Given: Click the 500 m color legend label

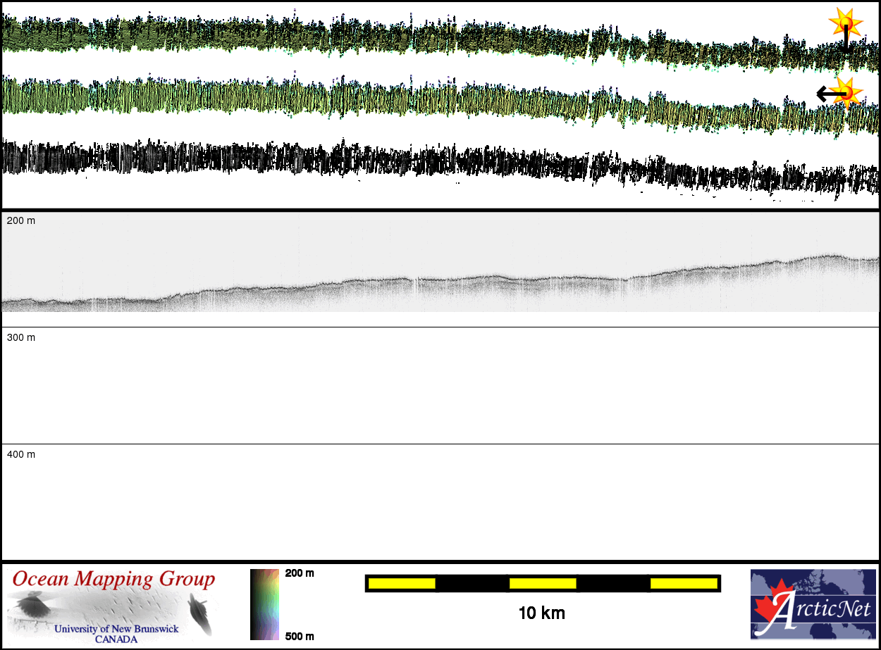Looking at the screenshot, I should coord(300,637).
